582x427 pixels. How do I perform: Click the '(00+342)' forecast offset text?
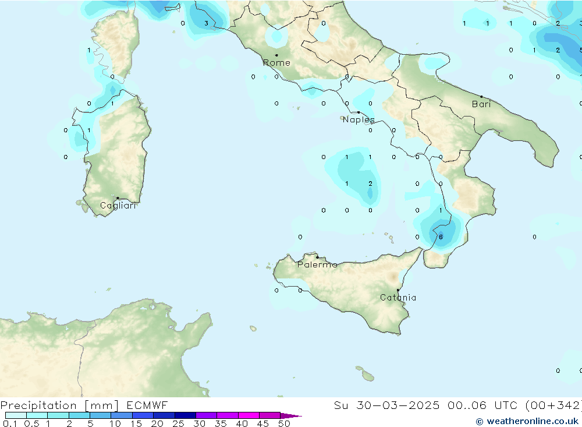click(553, 405)
